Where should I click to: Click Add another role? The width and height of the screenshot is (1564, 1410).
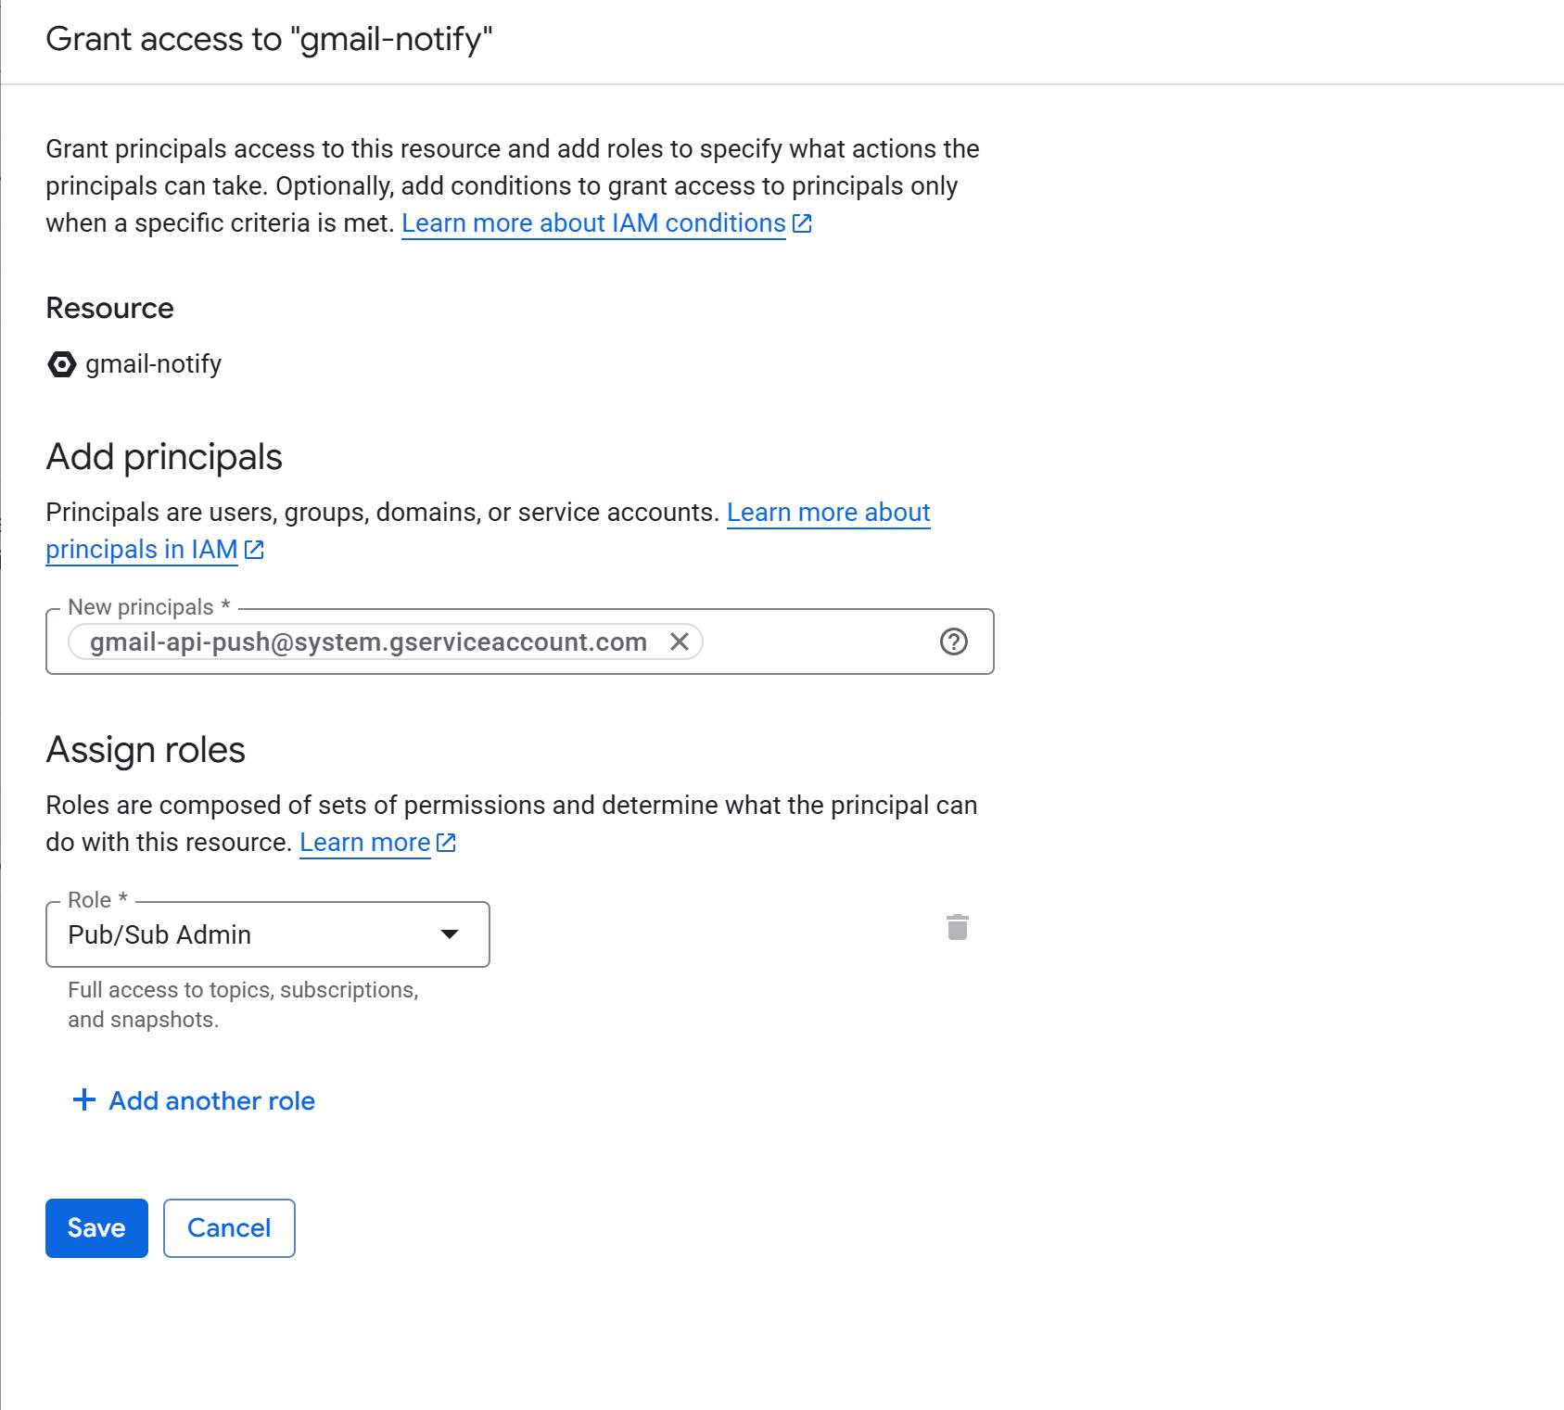211,1100
